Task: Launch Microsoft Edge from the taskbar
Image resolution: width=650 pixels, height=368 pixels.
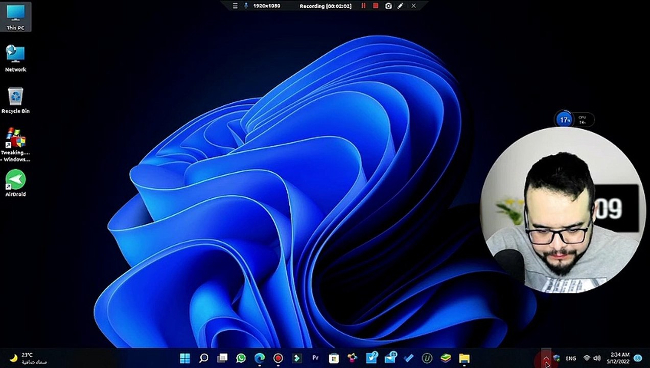Action: tap(260, 358)
